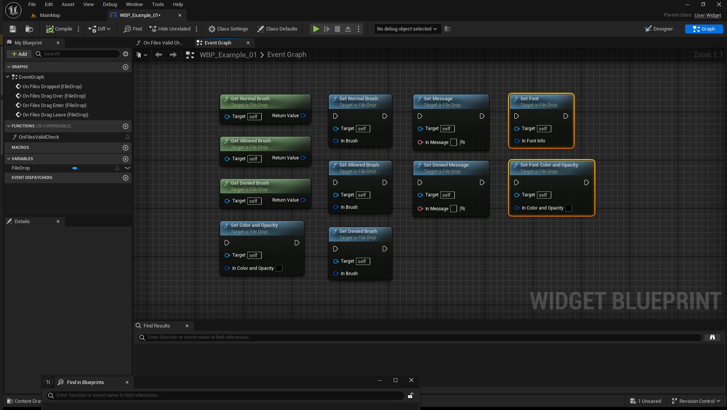Toggle lock icon in Find in Blueprints
Image resolution: width=727 pixels, height=410 pixels.
click(x=410, y=395)
